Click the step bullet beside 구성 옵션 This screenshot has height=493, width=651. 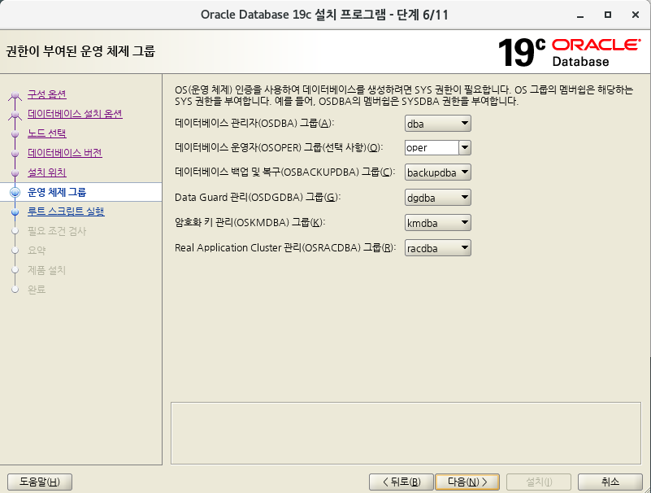[15, 95]
